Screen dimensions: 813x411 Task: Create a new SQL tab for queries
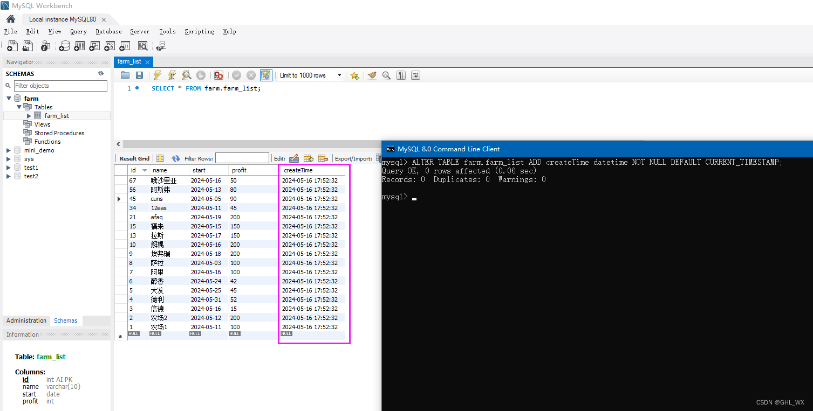(x=12, y=46)
